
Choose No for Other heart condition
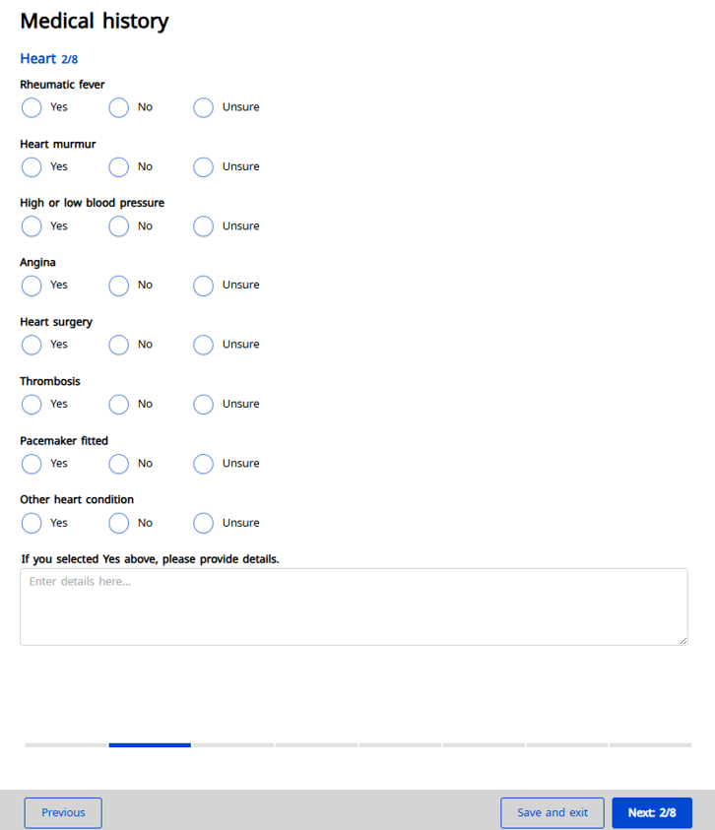click(119, 523)
